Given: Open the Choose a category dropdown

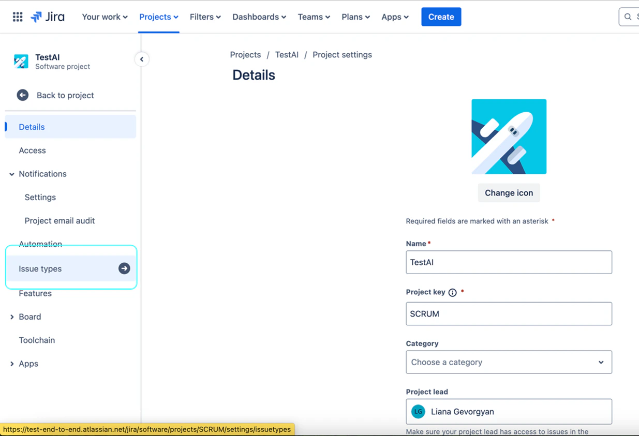Looking at the screenshot, I should (x=509, y=362).
